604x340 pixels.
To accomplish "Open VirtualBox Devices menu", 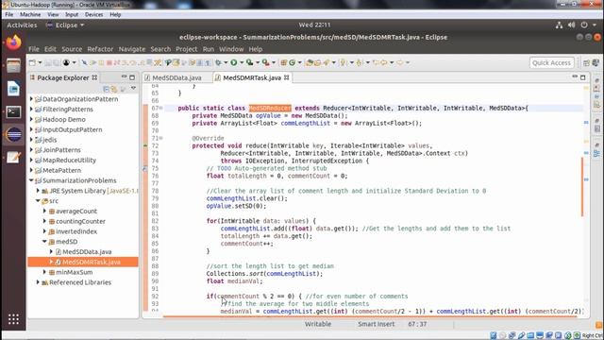I will coord(93,15).
